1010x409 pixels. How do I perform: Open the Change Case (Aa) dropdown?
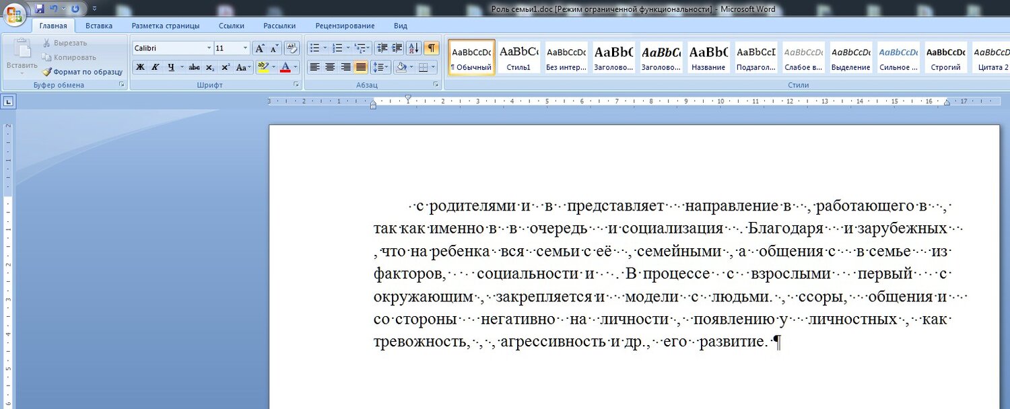[x=243, y=67]
